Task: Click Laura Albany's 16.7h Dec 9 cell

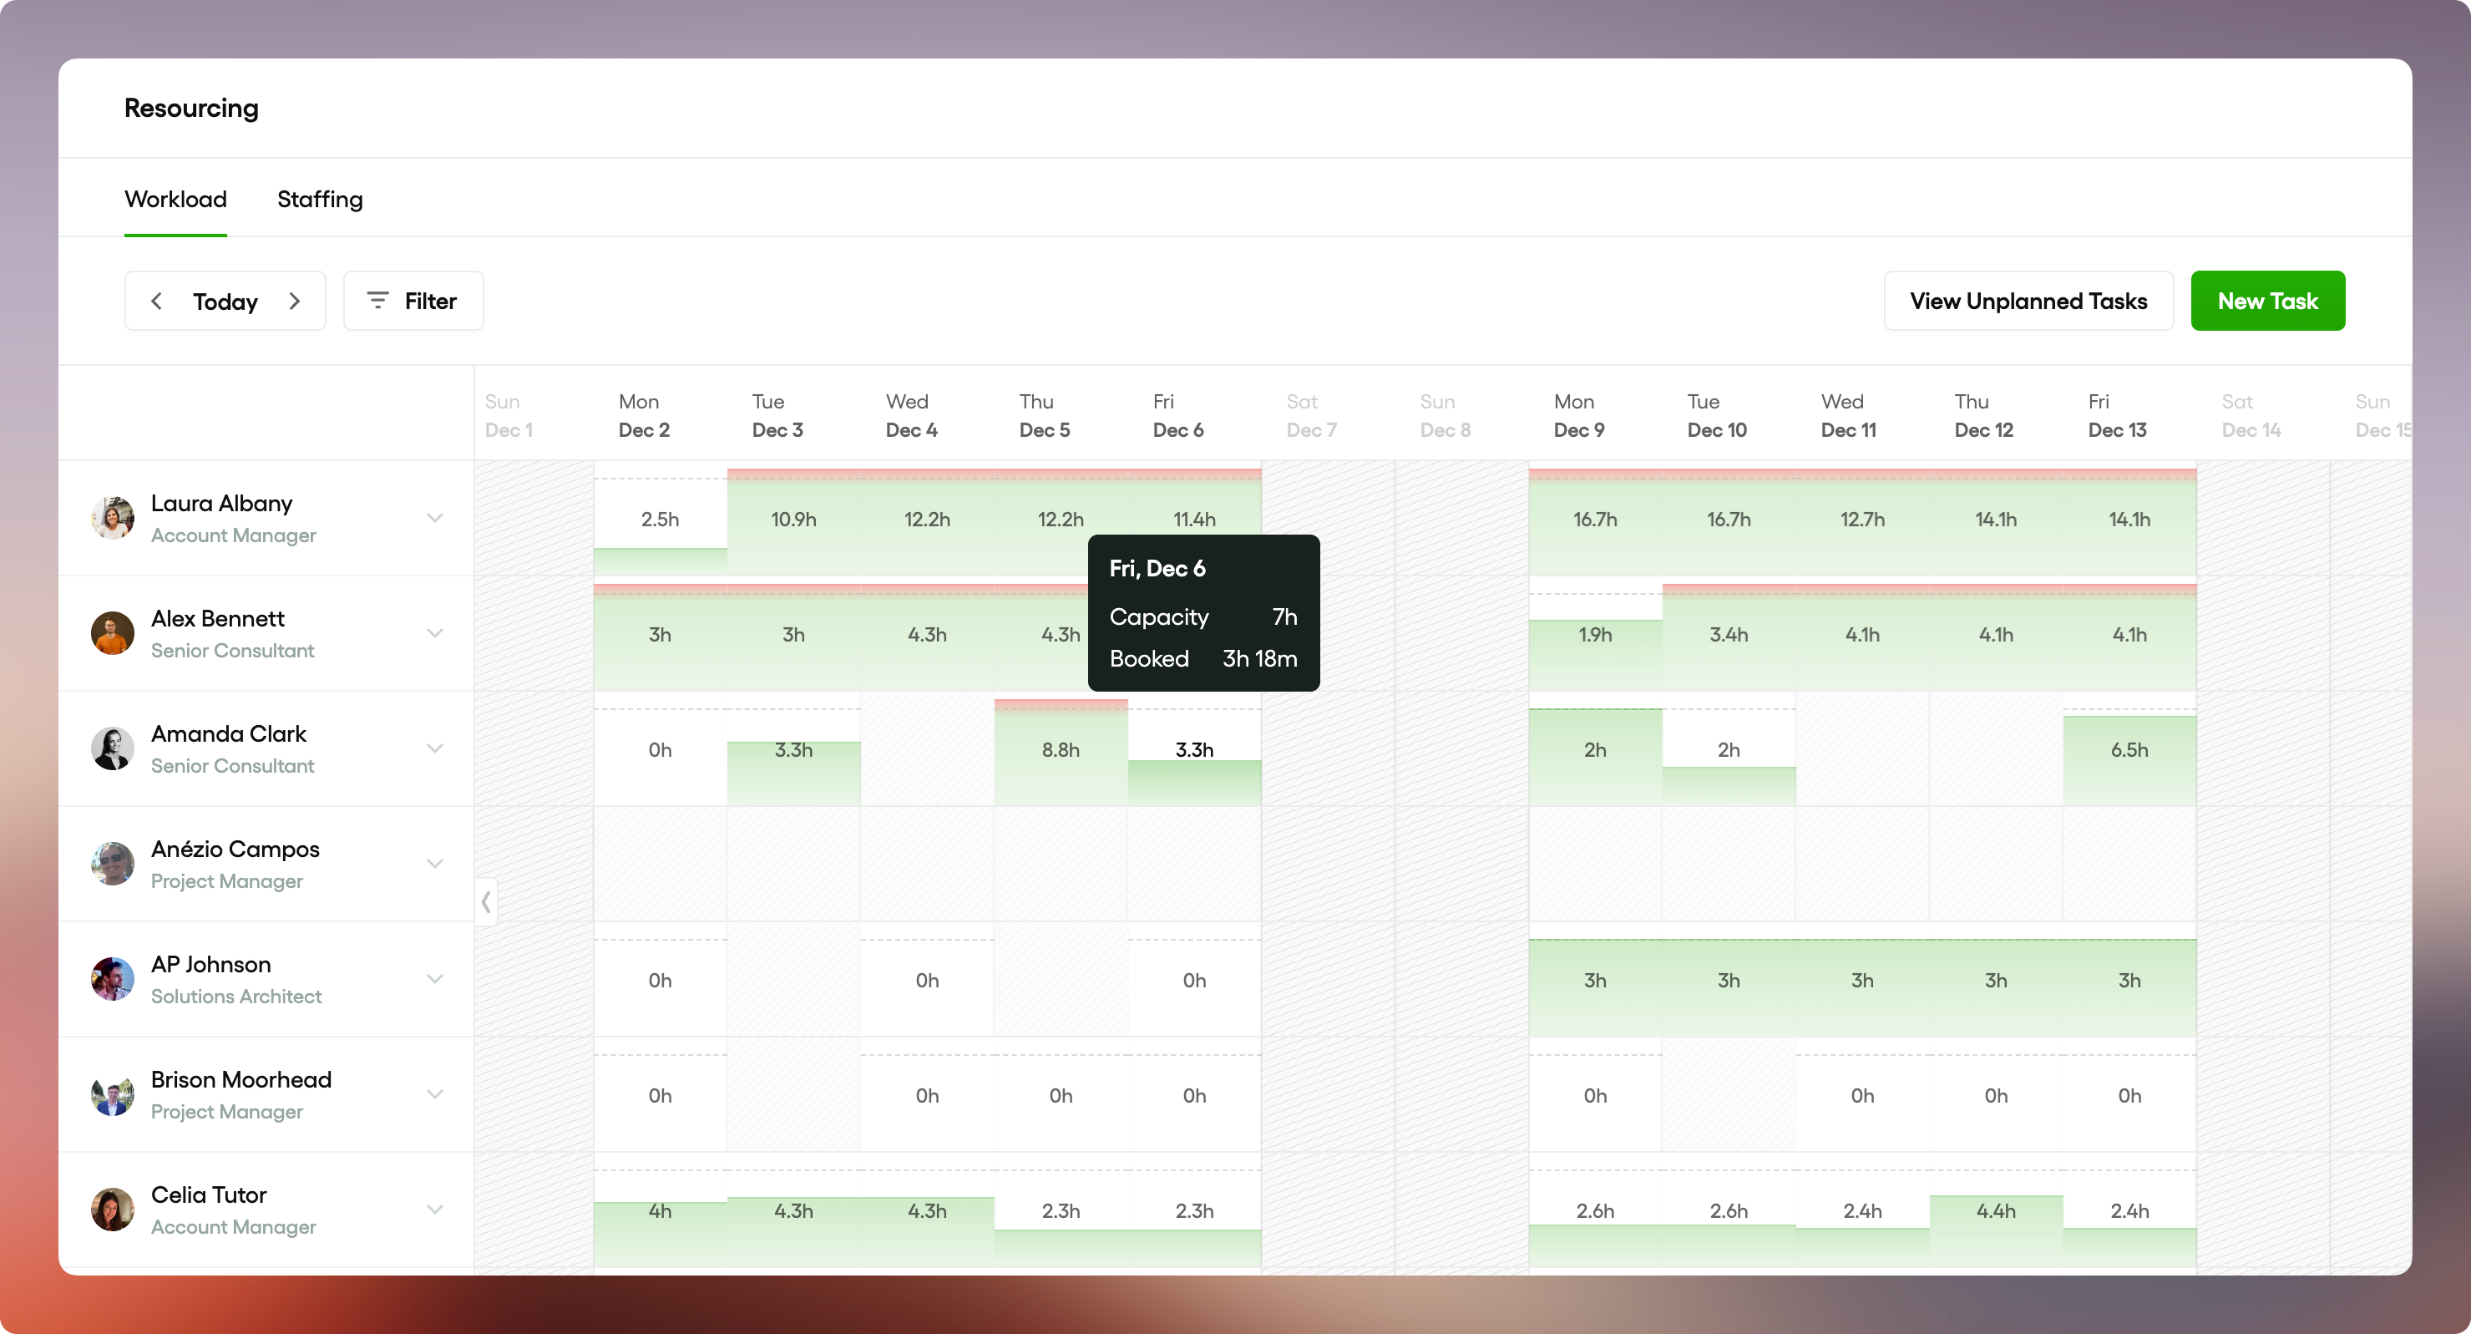Action: pyautogui.click(x=1594, y=520)
